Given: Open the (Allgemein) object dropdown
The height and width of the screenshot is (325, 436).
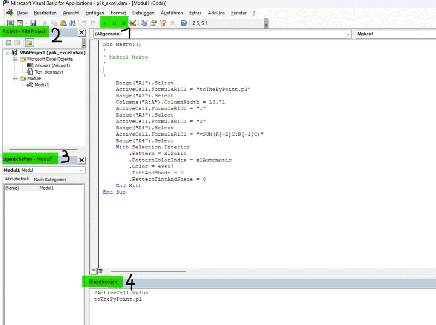Looking at the screenshot, I should (348, 34).
